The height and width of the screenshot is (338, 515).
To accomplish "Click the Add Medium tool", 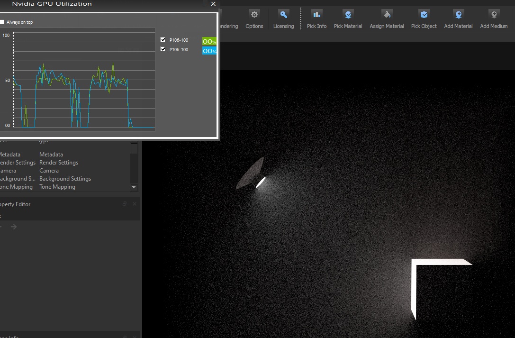I will 494,19.
